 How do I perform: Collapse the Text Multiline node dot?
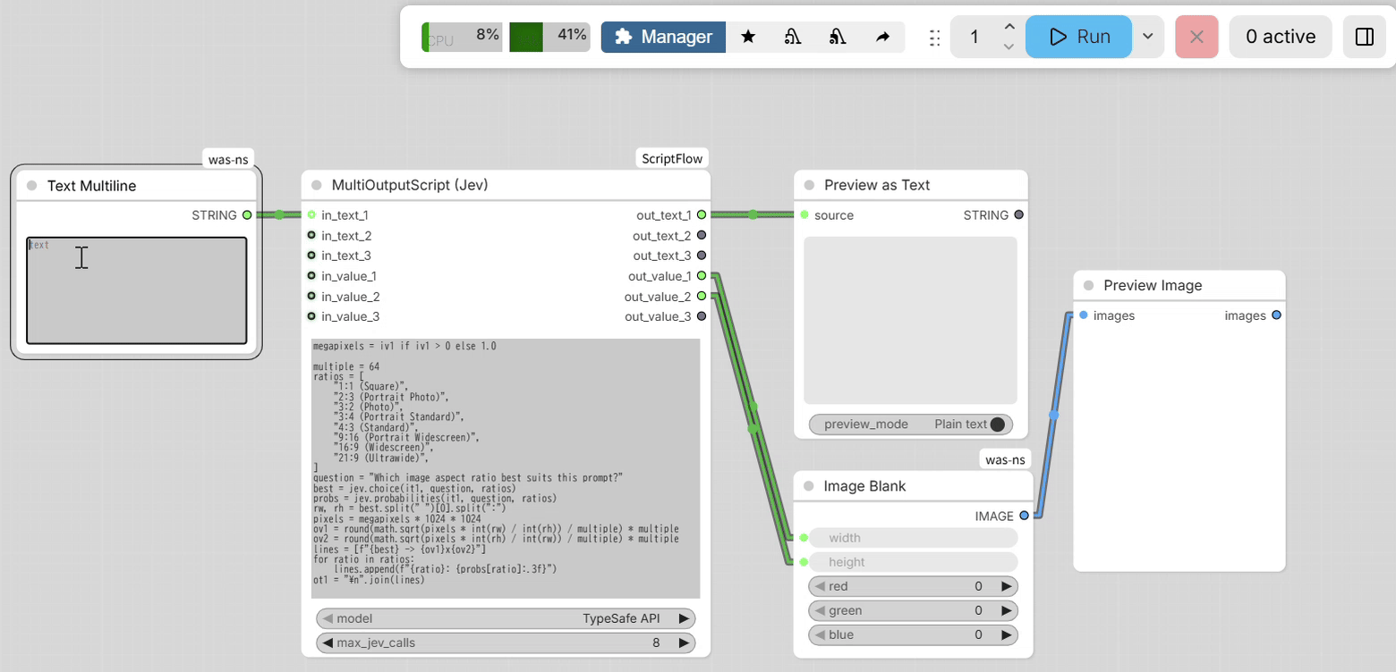[32, 186]
